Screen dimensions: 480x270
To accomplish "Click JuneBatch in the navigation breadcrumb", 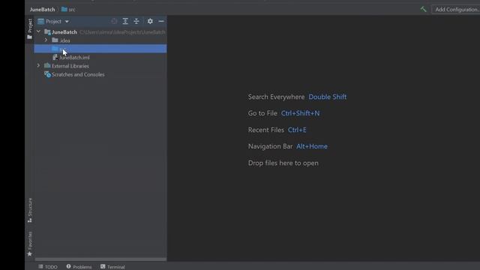I will pyautogui.click(x=42, y=10).
